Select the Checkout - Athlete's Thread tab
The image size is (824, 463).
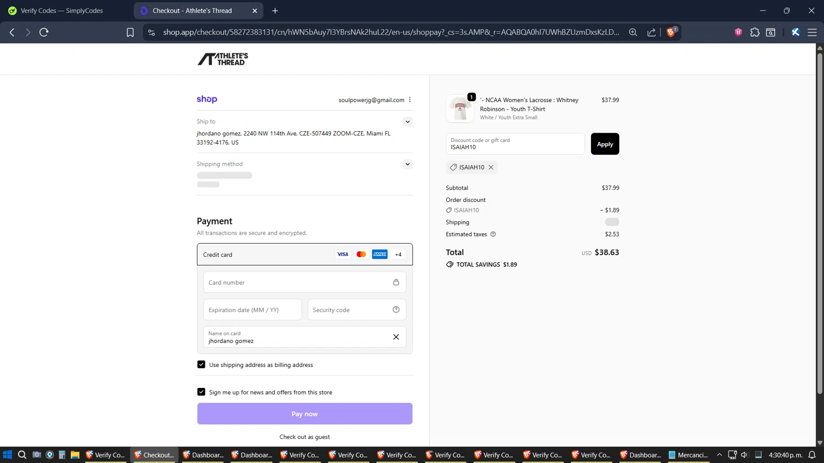point(192,10)
